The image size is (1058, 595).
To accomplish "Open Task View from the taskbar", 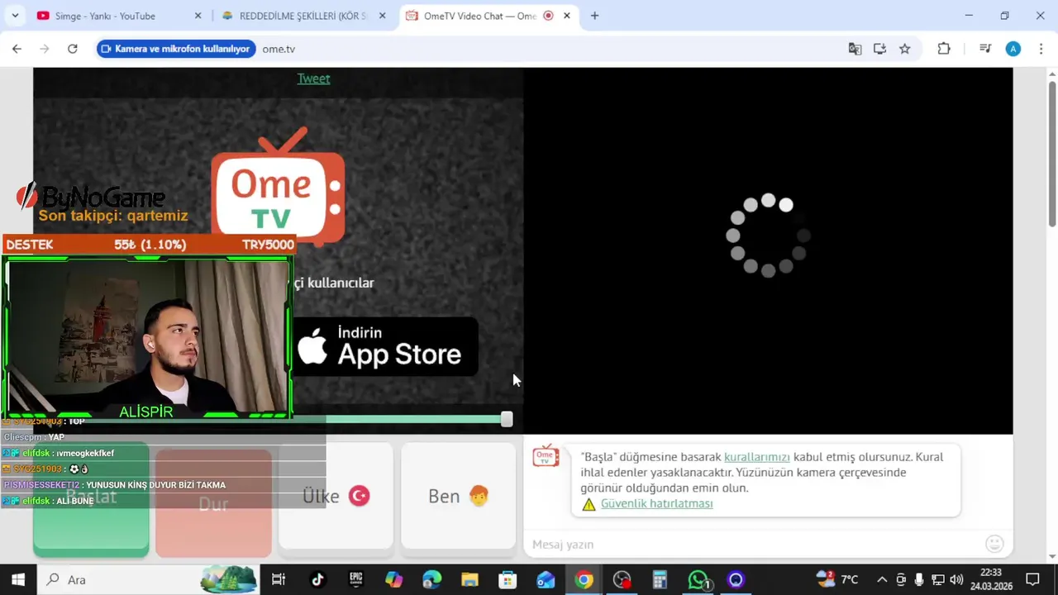I will (x=279, y=579).
